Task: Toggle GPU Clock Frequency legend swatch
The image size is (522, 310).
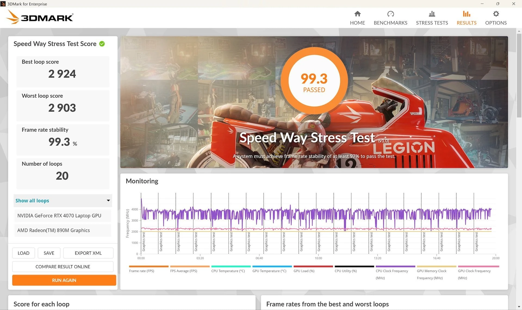Action: point(478,266)
